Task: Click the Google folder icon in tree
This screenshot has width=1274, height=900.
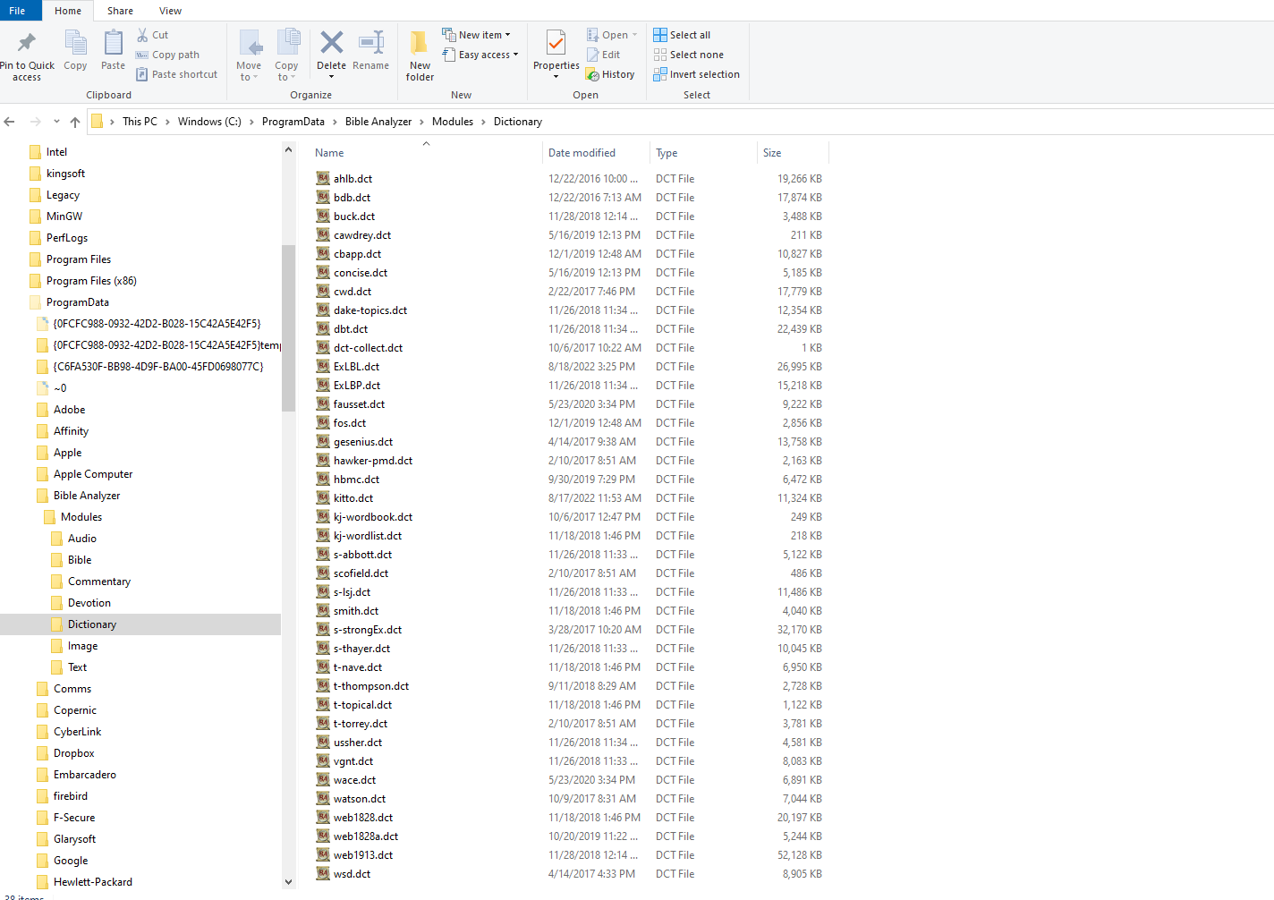Action: [42, 861]
